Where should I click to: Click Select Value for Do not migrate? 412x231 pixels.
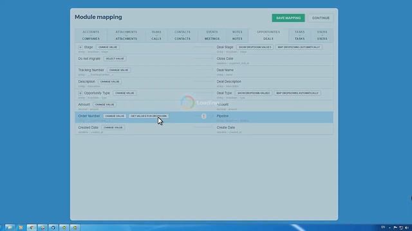(x=115, y=58)
